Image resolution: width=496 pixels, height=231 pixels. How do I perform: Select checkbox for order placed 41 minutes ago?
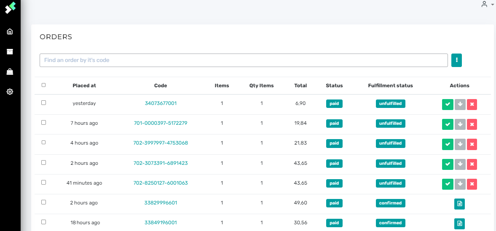(x=44, y=183)
